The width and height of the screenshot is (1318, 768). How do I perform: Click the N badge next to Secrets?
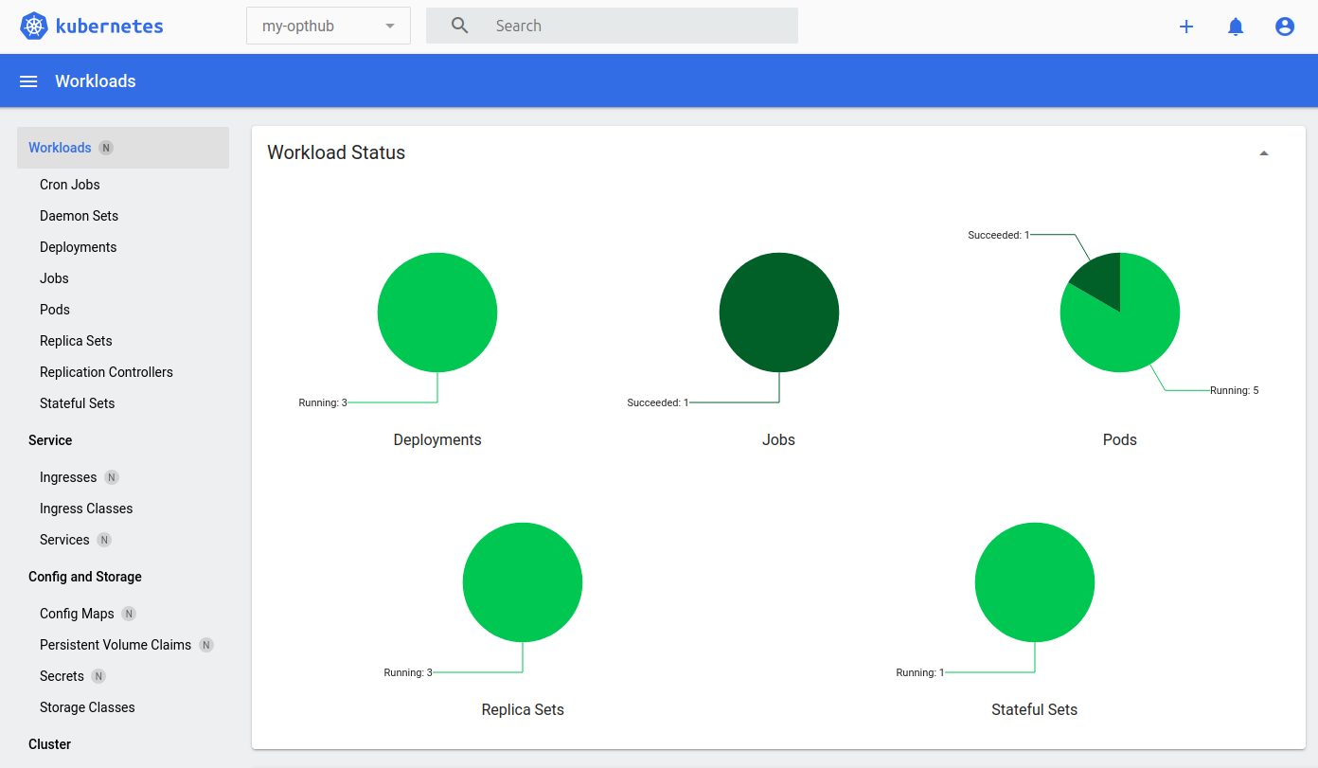click(x=98, y=676)
